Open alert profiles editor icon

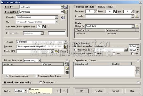pyautogui.click(x=137, y=26)
